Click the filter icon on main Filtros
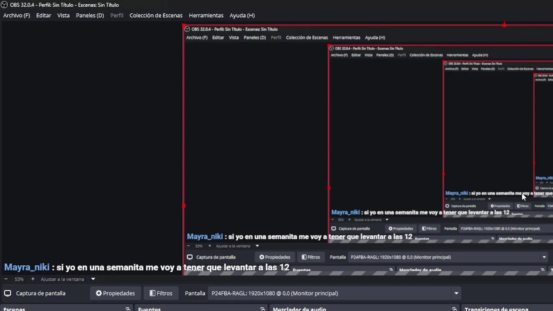 pyautogui.click(x=153, y=293)
